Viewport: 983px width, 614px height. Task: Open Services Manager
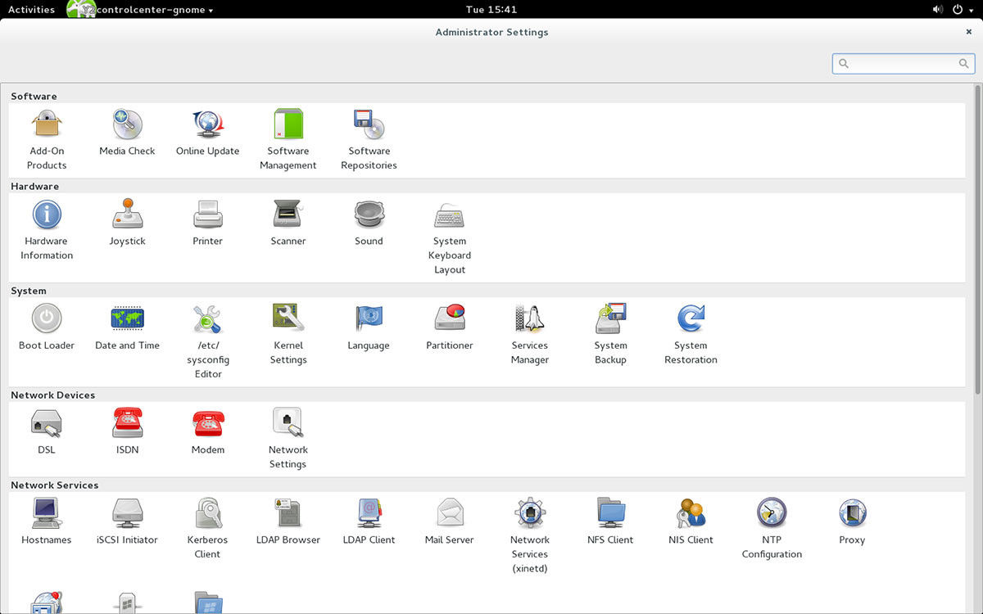click(530, 335)
